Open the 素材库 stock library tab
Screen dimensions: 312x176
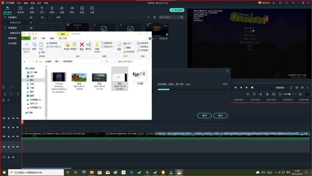pos(20,10)
